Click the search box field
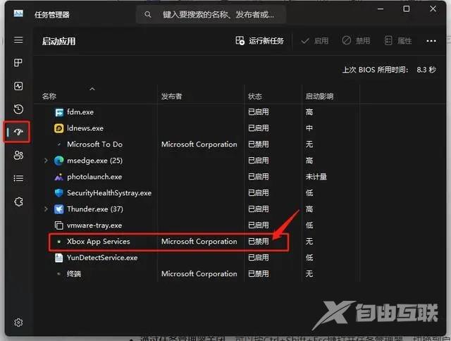This screenshot has height=341, width=451. pyautogui.click(x=211, y=14)
